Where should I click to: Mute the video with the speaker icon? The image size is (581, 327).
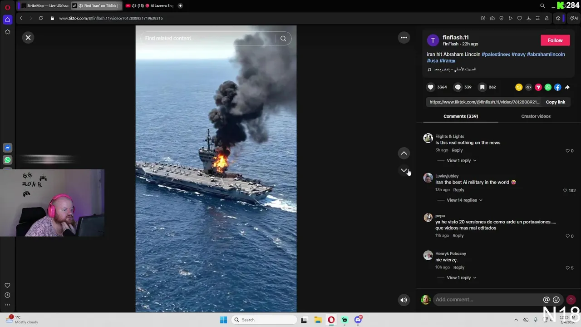404,300
